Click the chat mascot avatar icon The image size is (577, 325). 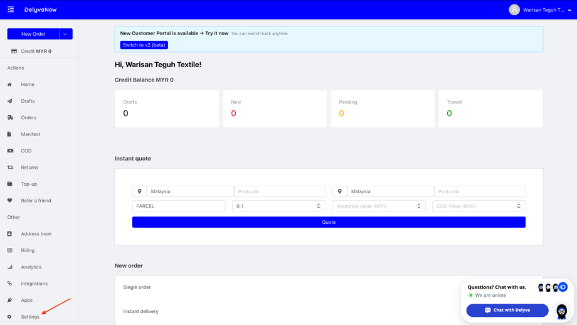click(x=561, y=311)
